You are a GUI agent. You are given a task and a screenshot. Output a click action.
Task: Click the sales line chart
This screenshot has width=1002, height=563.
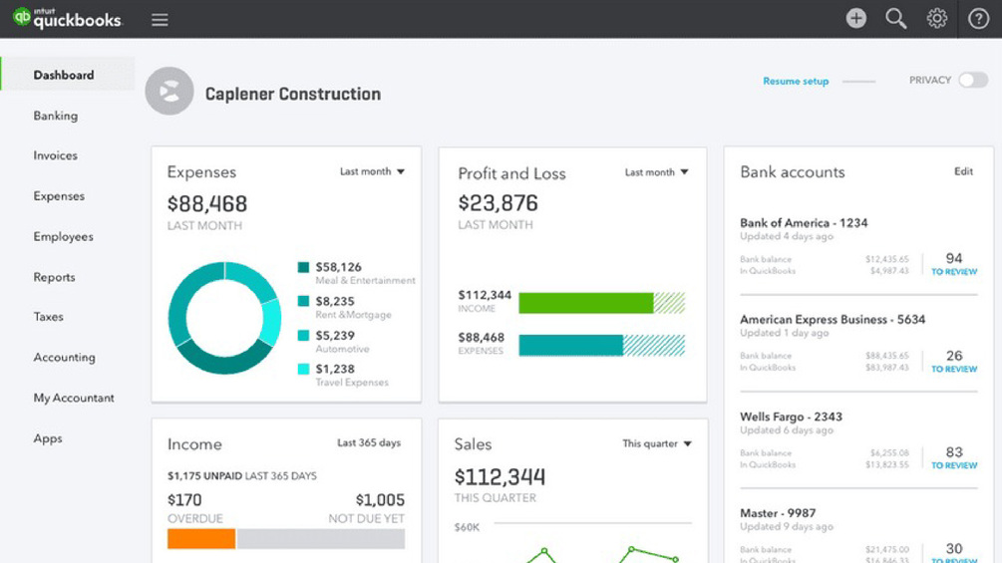[x=600, y=554]
